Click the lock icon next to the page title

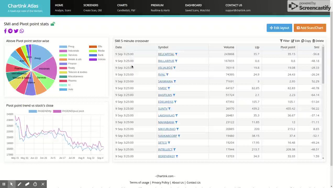pyautogui.click(x=53, y=24)
